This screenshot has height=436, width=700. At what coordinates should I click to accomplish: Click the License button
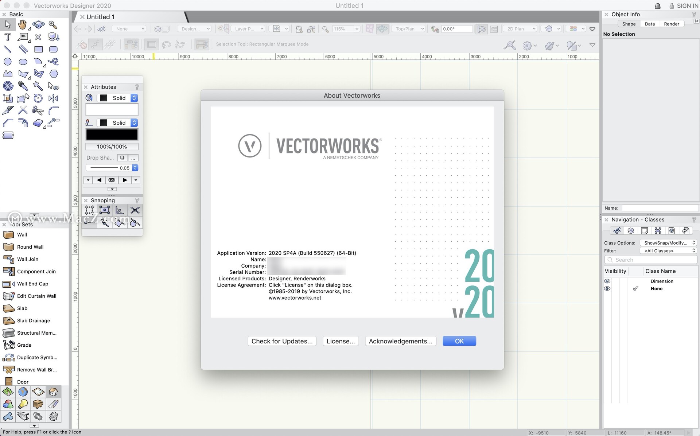click(x=341, y=341)
